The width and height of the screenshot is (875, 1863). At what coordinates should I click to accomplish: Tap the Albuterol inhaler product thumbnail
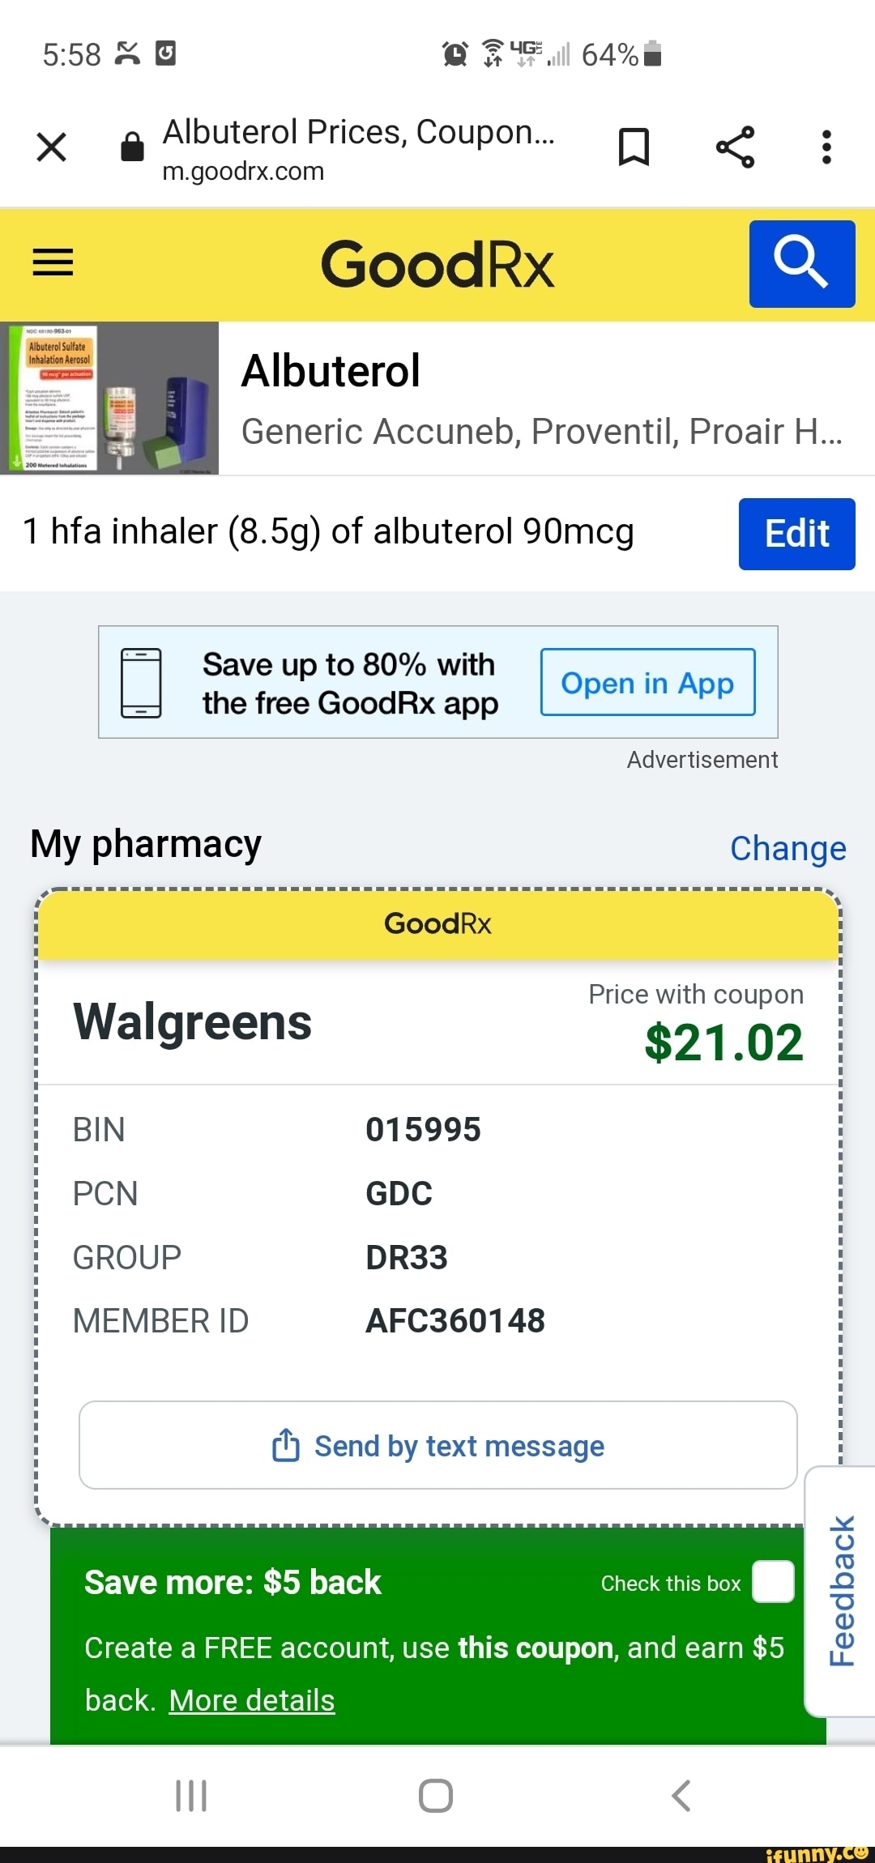click(109, 398)
